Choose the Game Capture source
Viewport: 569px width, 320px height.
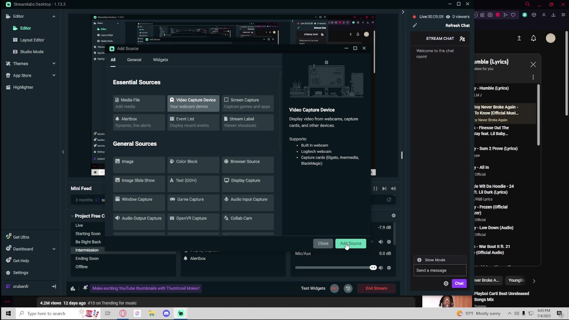pos(193,203)
